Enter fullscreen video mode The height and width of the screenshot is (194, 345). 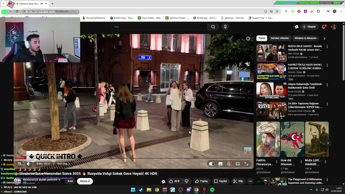(x=246, y=164)
